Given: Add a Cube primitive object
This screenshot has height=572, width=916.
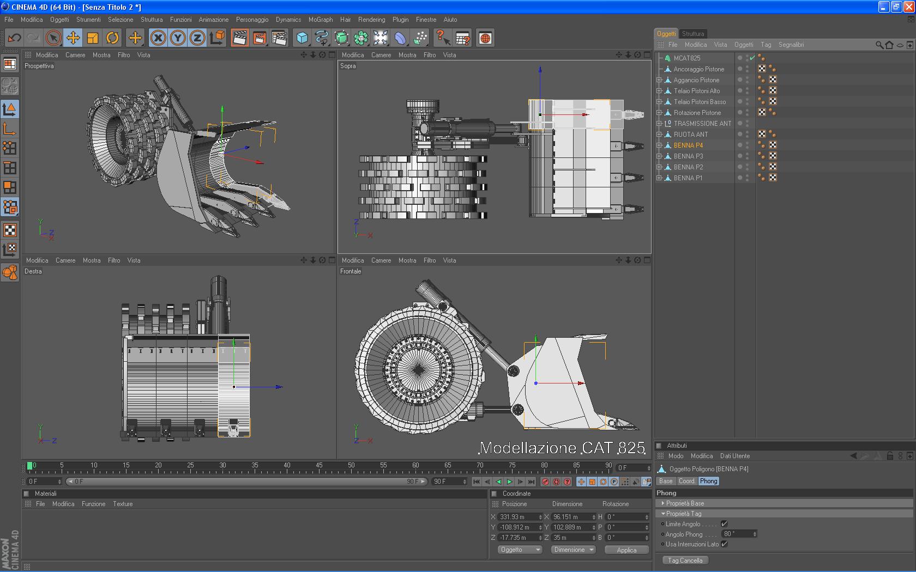Looking at the screenshot, I should click(302, 38).
